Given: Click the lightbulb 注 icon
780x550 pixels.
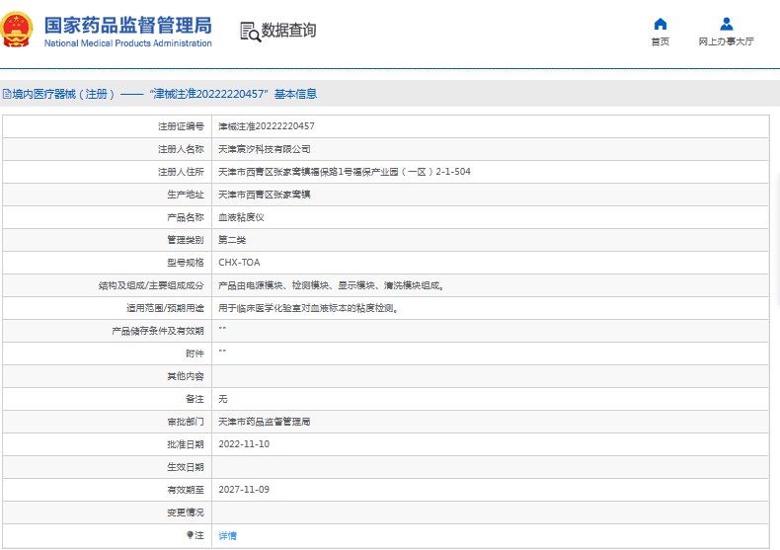Looking at the screenshot, I should [190, 535].
